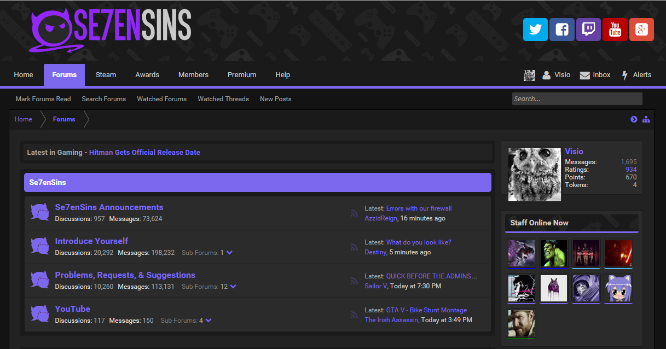Image resolution: width=666 pixels, height=349 pixels.
Task: Open Search Forums link
Action: (104, 99)
